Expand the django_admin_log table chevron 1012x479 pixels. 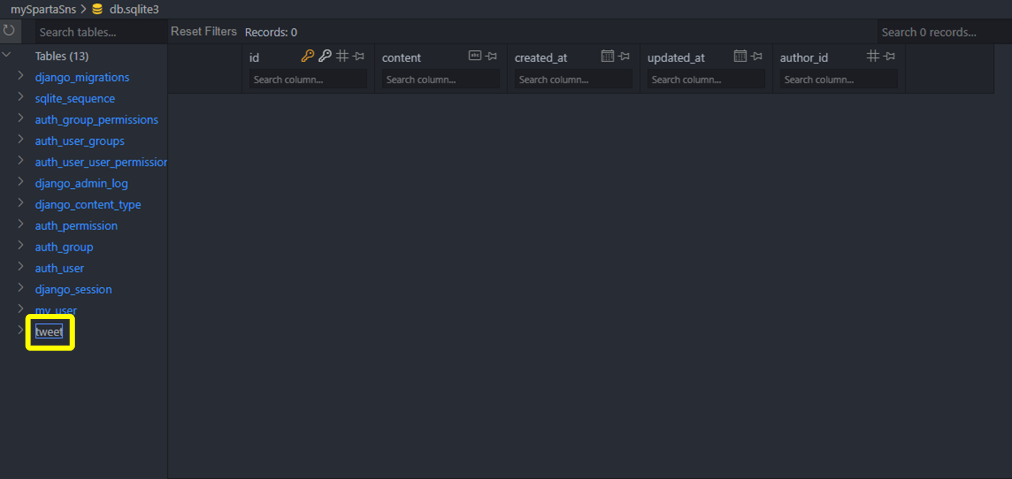(20, 182)
